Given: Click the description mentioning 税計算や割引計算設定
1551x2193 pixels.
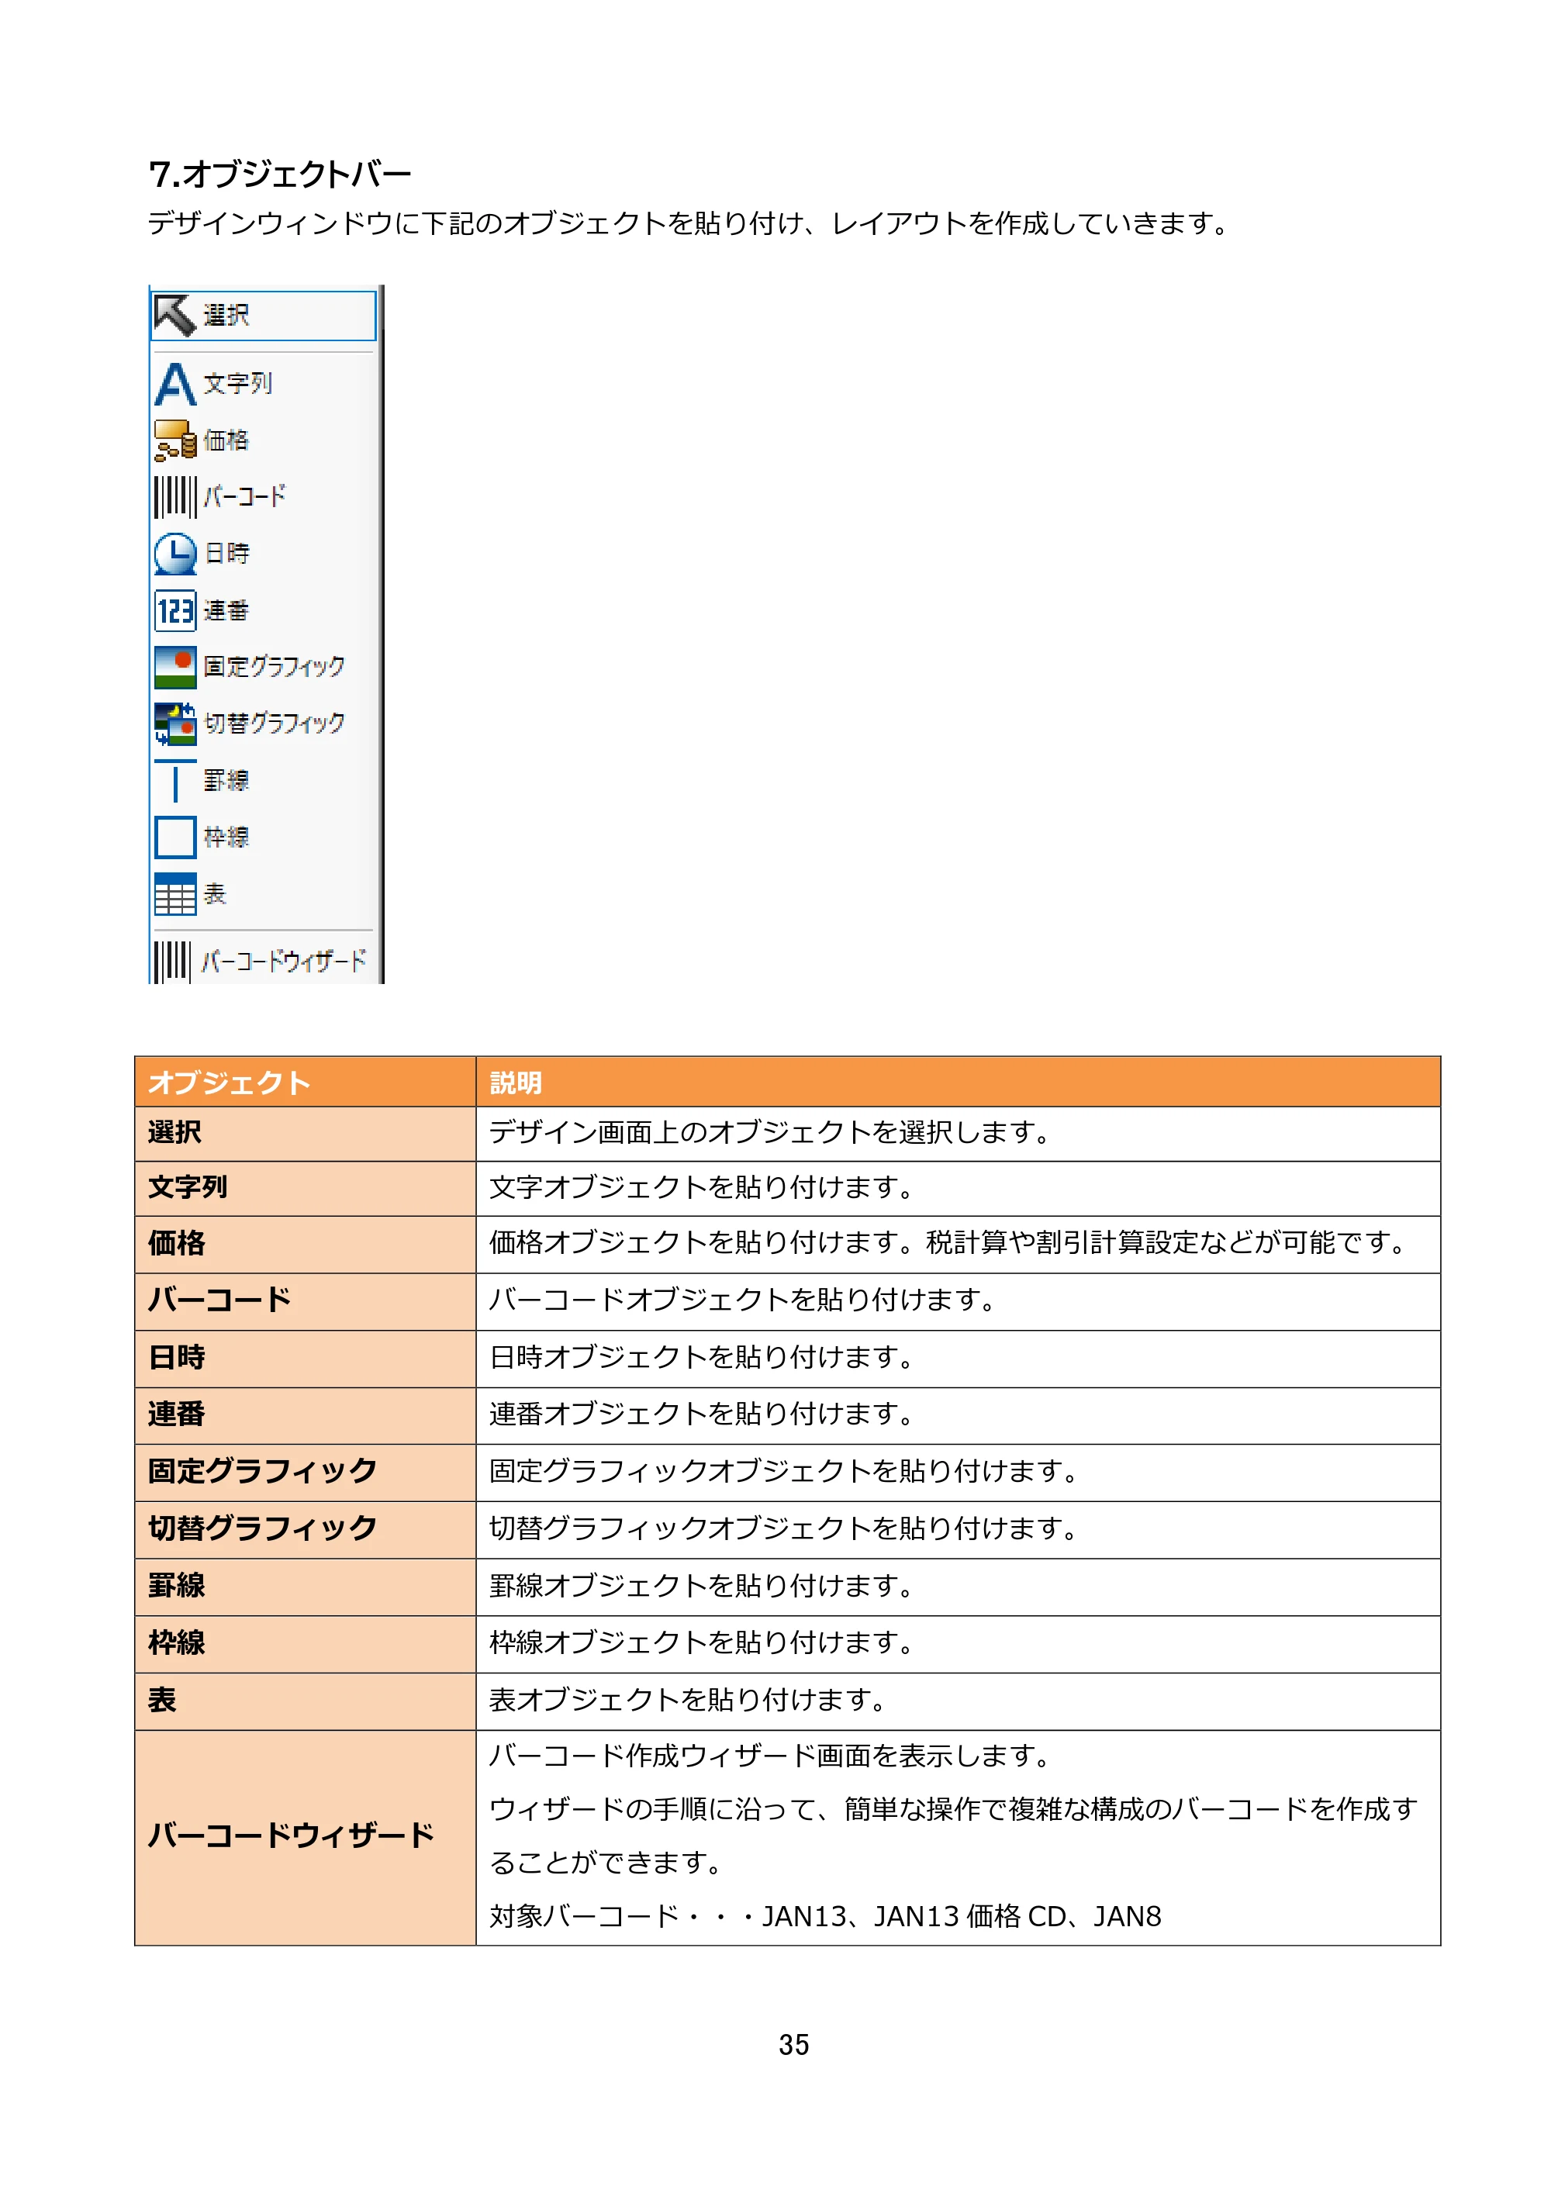Looking at the screenshot, I should pos(948,1244).
